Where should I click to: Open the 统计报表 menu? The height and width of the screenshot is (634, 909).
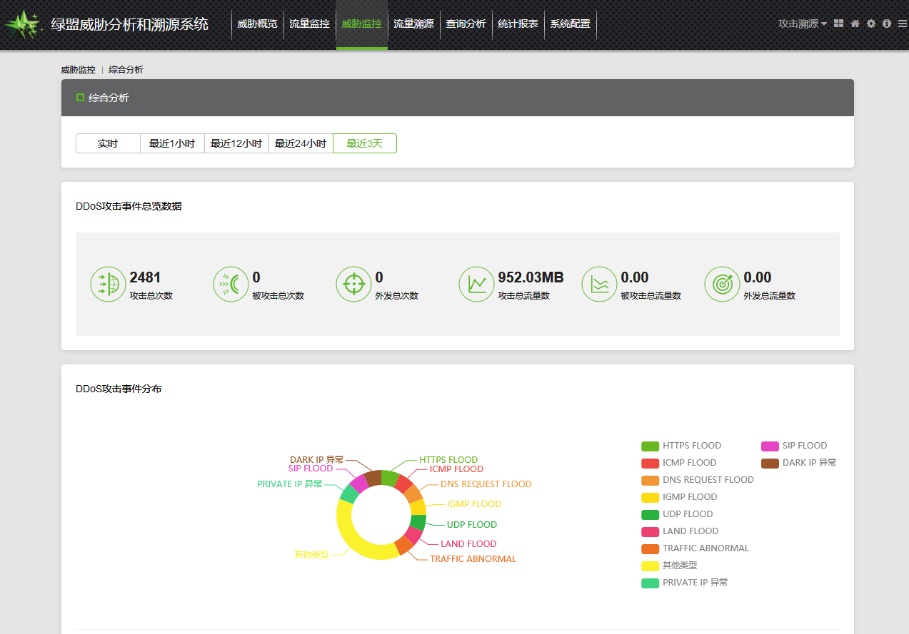[x=518, y=24]
